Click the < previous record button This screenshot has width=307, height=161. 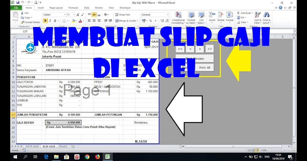click(x=190, y=49)
